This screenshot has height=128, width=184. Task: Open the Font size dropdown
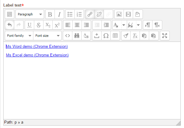tap(47, 36)
